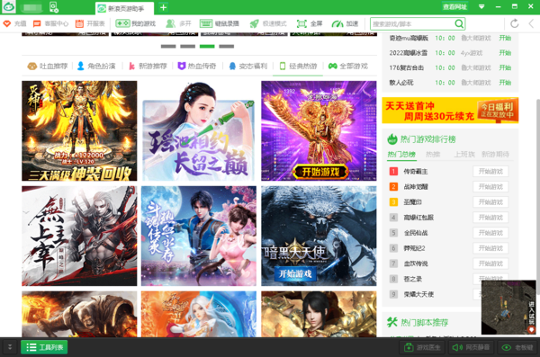
Task: Open 游戏医生 game doctor
Action: click(x=422, y=347)
